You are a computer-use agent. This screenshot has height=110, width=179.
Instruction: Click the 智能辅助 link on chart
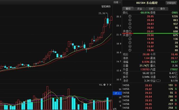[106, 6]
